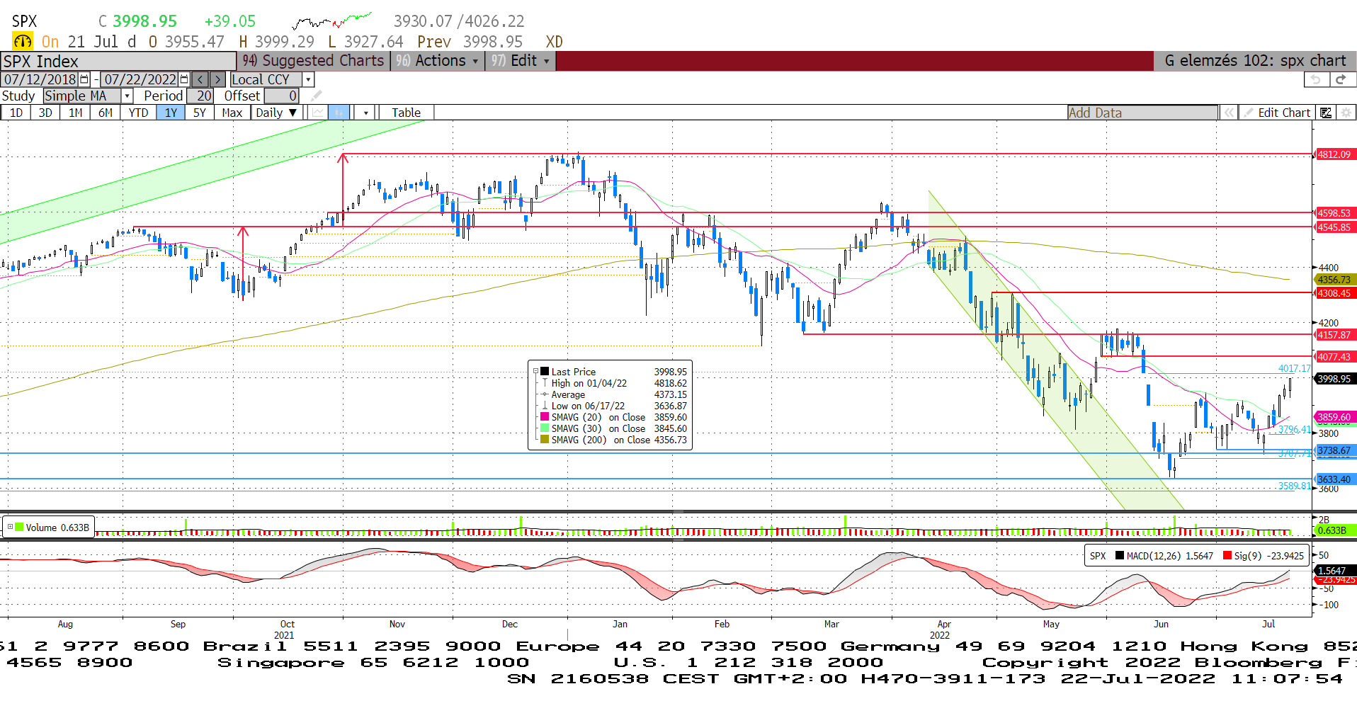This screenshot has width=1357, height=718.
Task: Click the intraday sparkline mini chart
Action: [x=331, y=21]
